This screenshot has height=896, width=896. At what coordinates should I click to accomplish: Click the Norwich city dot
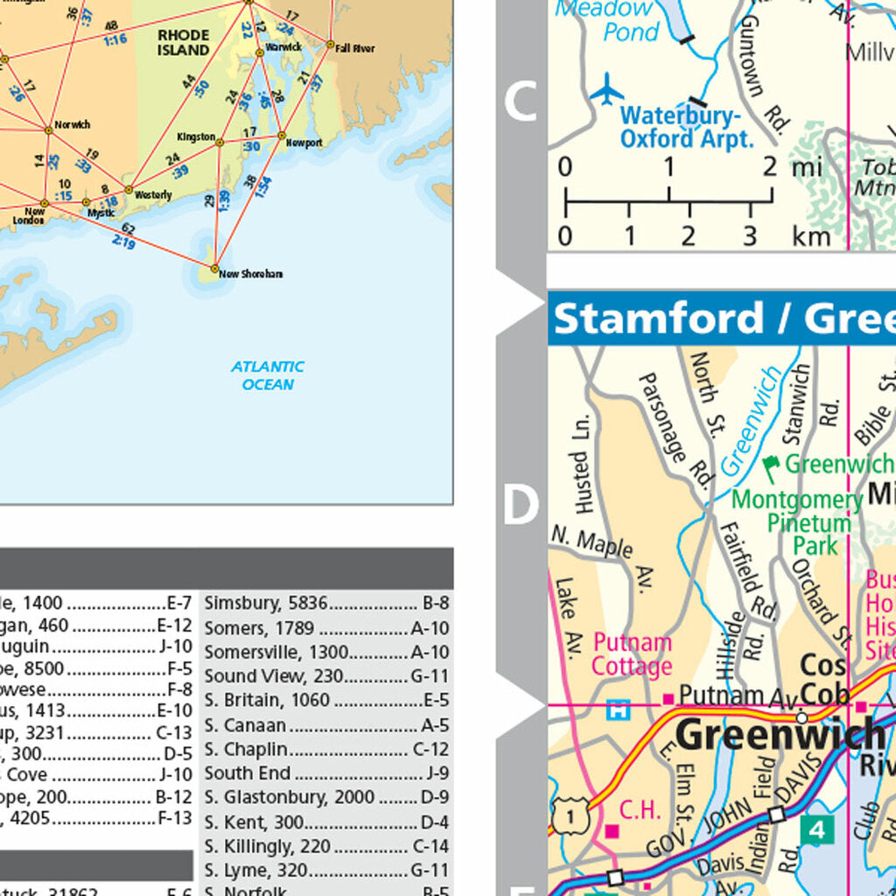click(49, 131)
